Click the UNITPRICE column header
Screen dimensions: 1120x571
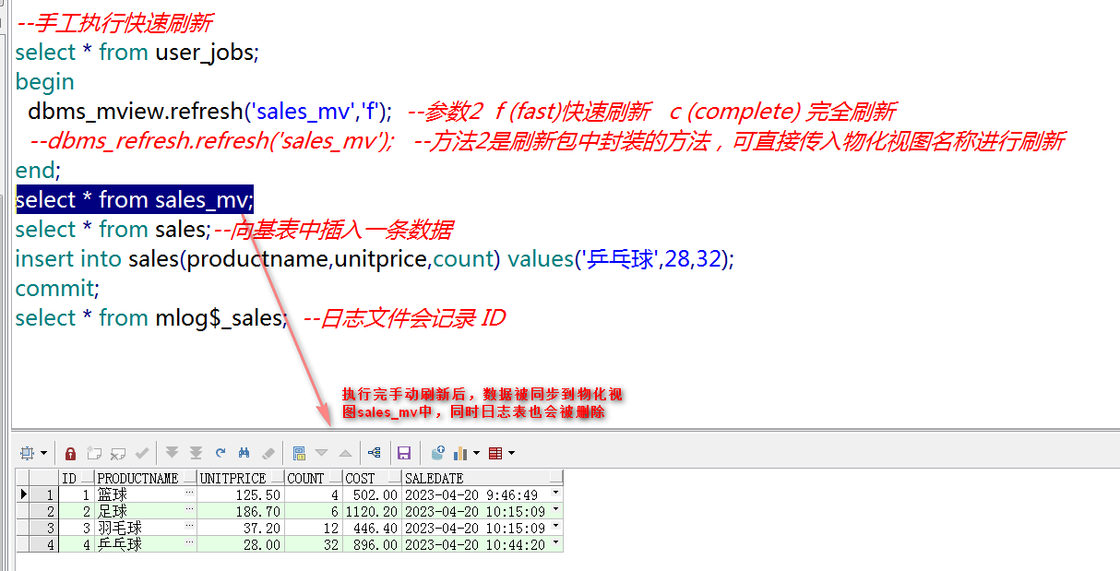tap(241, 479)
